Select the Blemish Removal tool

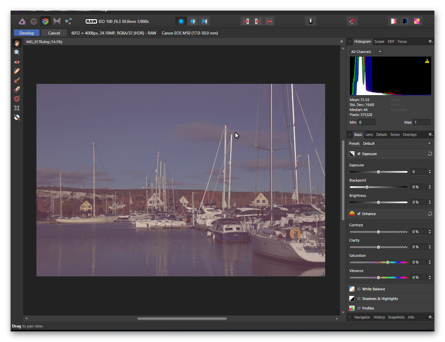click(x=17, y=71)
